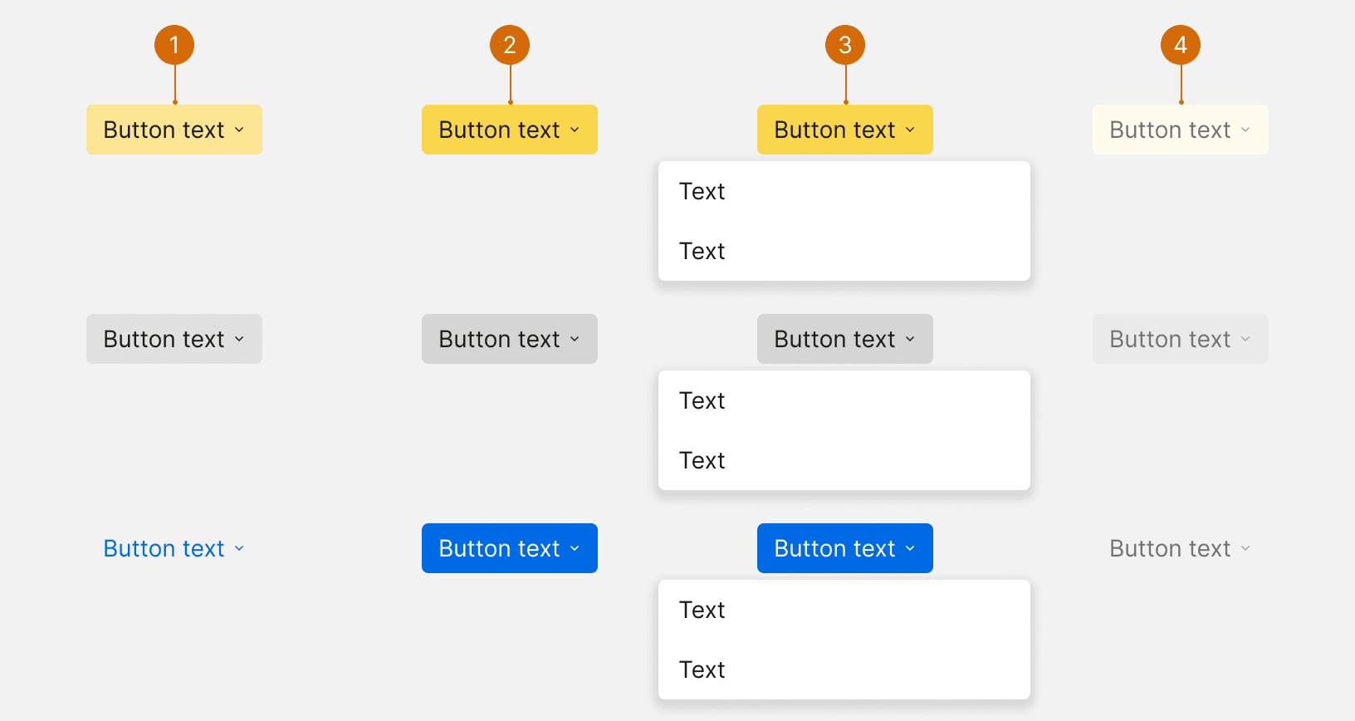Click the orange number 4 annotation badge
This screenshot has width=1355, height=721.
[1181, 45]
